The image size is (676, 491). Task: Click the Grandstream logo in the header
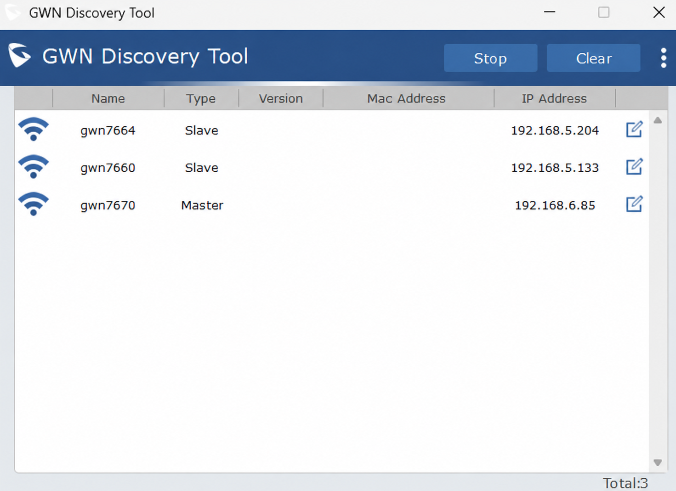pos(19,55)
